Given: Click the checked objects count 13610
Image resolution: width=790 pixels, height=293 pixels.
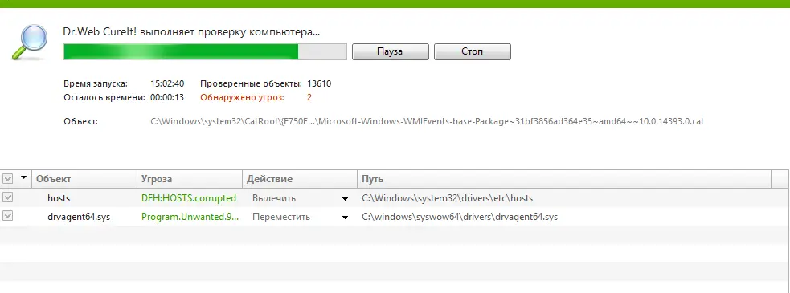Looking at the screenshot, I should (319, 83).
